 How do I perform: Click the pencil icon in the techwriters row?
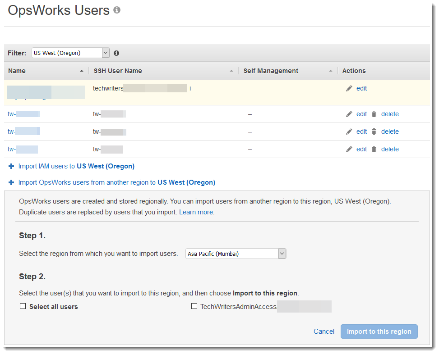pyautogui.click(x=349, y=89)
